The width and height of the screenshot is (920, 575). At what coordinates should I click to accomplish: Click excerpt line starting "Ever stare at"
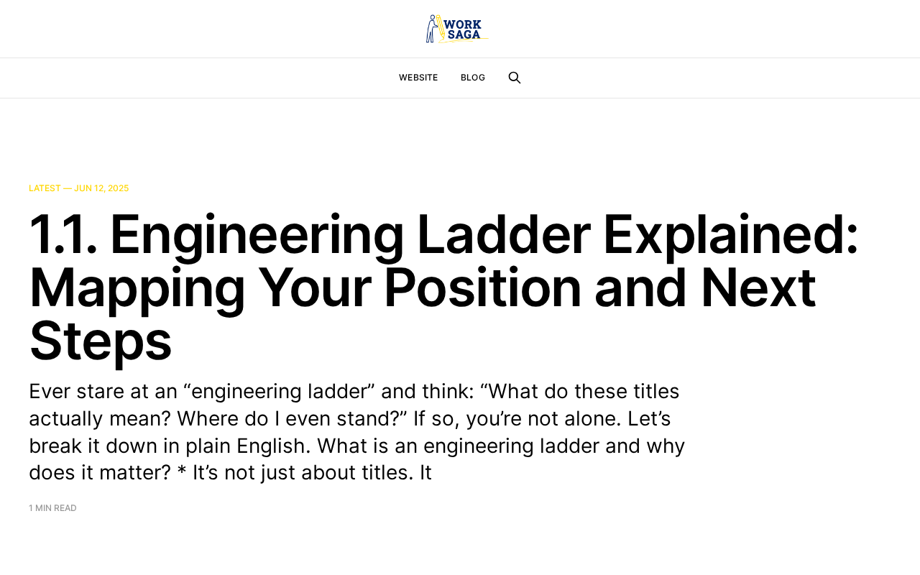[354, 391]
